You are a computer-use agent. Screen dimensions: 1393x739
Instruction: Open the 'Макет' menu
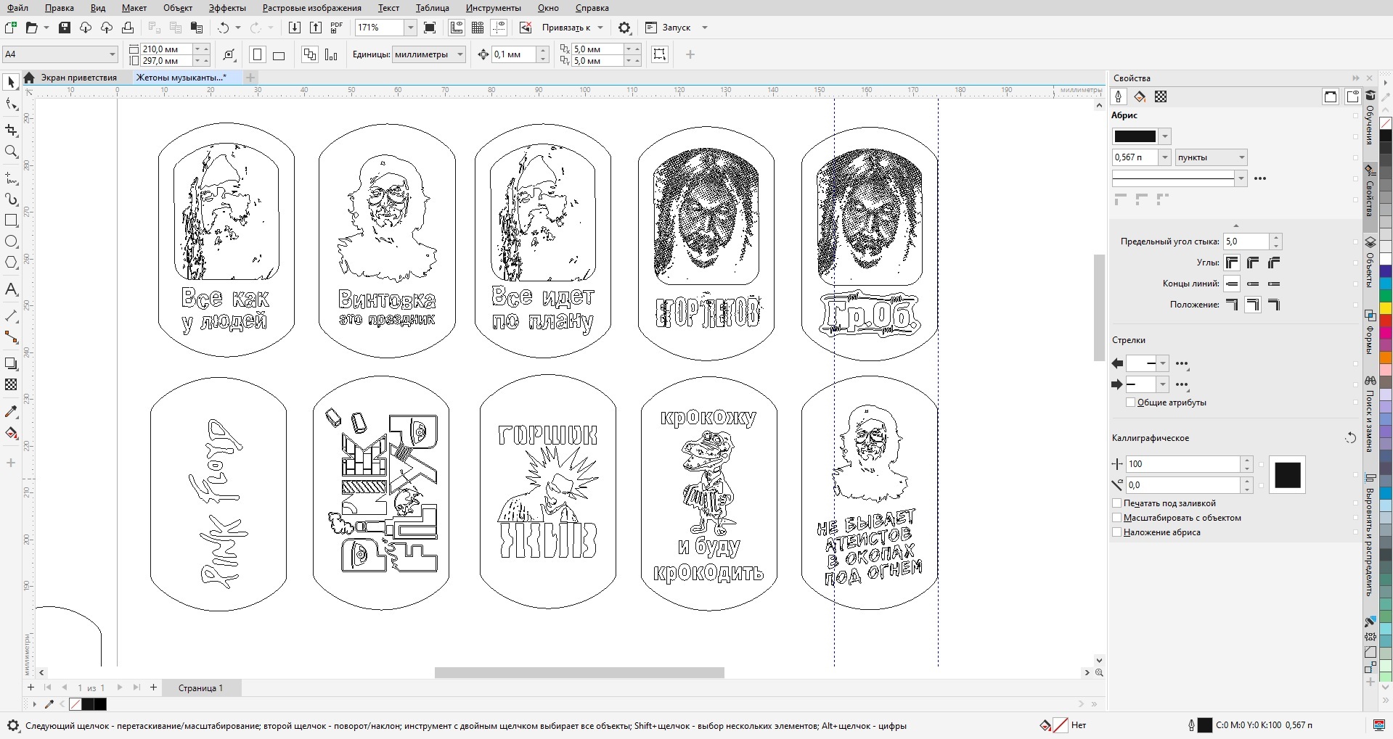point(134,8)
